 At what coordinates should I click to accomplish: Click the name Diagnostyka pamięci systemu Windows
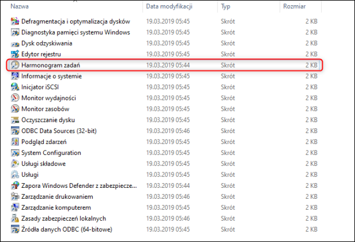point(75,32)
